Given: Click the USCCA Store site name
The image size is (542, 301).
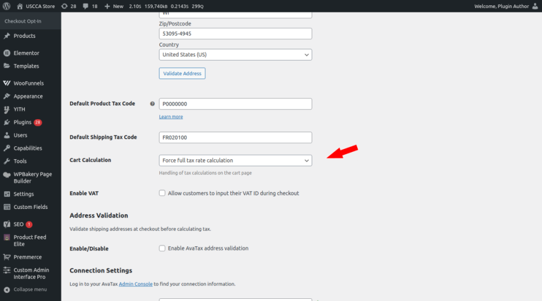Looking at the screenshot, I should pyautogui.click(x=40, y=6).
